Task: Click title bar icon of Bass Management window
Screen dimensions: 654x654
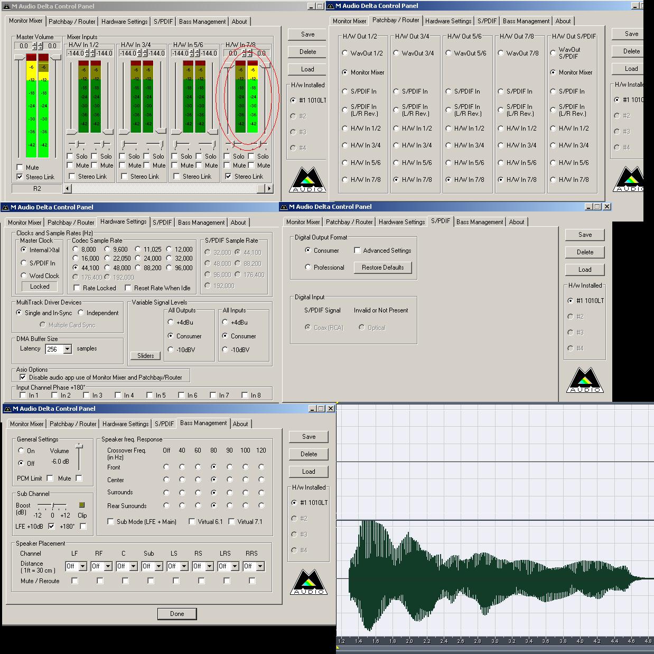Action: (x=7, y=409)
